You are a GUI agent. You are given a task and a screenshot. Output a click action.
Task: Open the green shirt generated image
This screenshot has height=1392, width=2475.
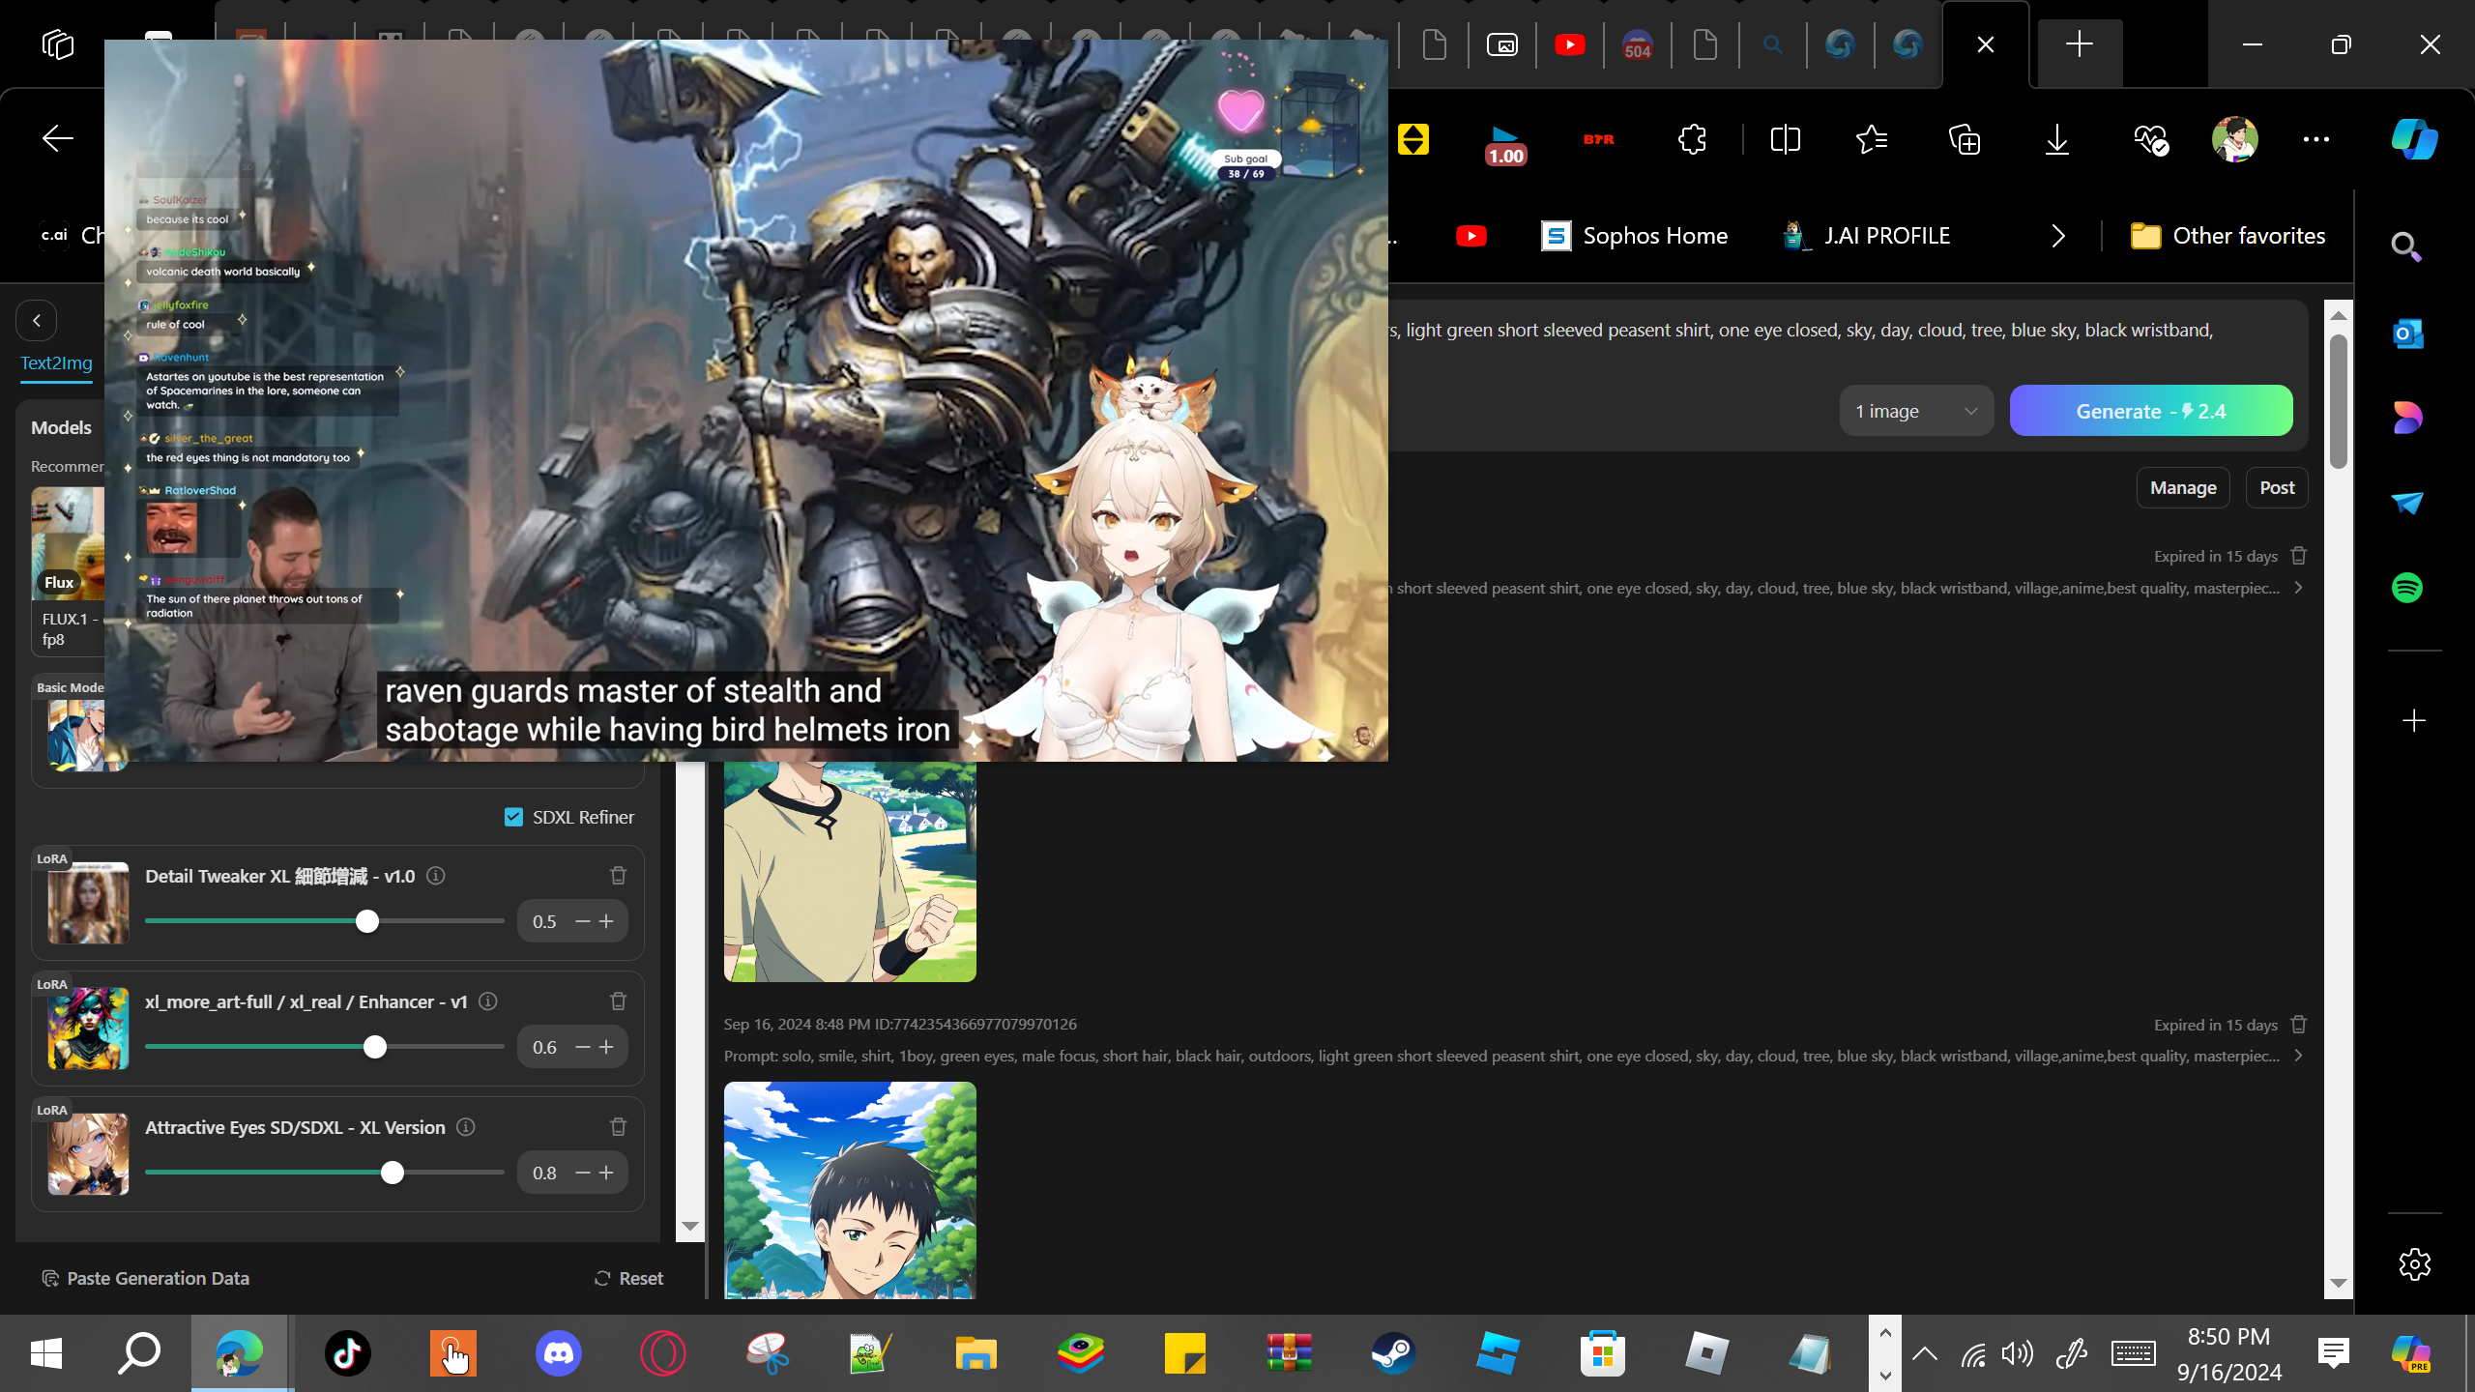tap(850, 872)
